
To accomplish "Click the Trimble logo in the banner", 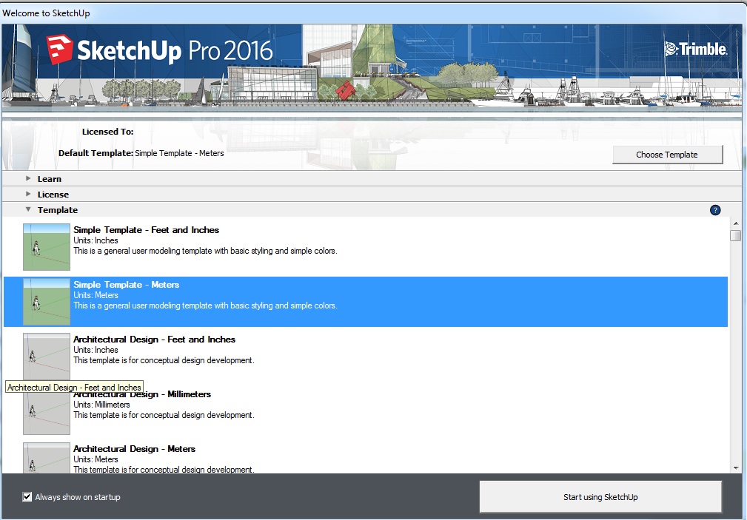I will 696,49.
